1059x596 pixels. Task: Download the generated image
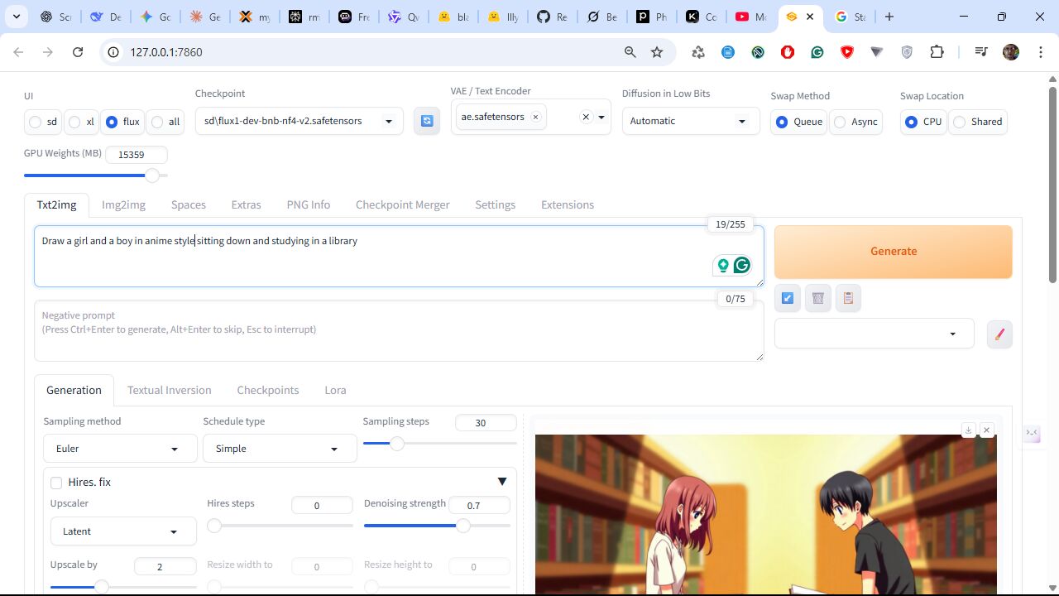click(x=968, y=430)
